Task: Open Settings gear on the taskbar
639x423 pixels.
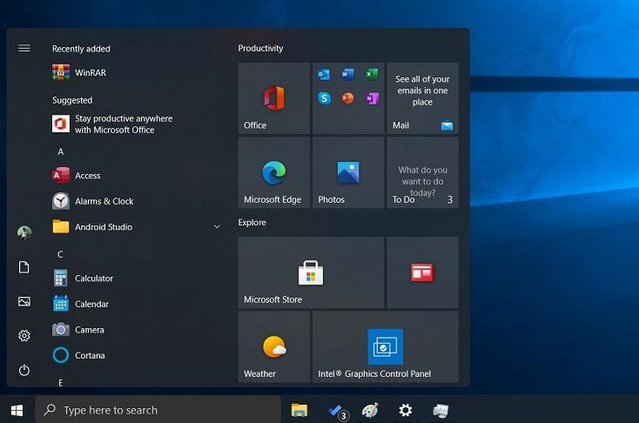Action: pyautogui.click(x=405, y=410)
